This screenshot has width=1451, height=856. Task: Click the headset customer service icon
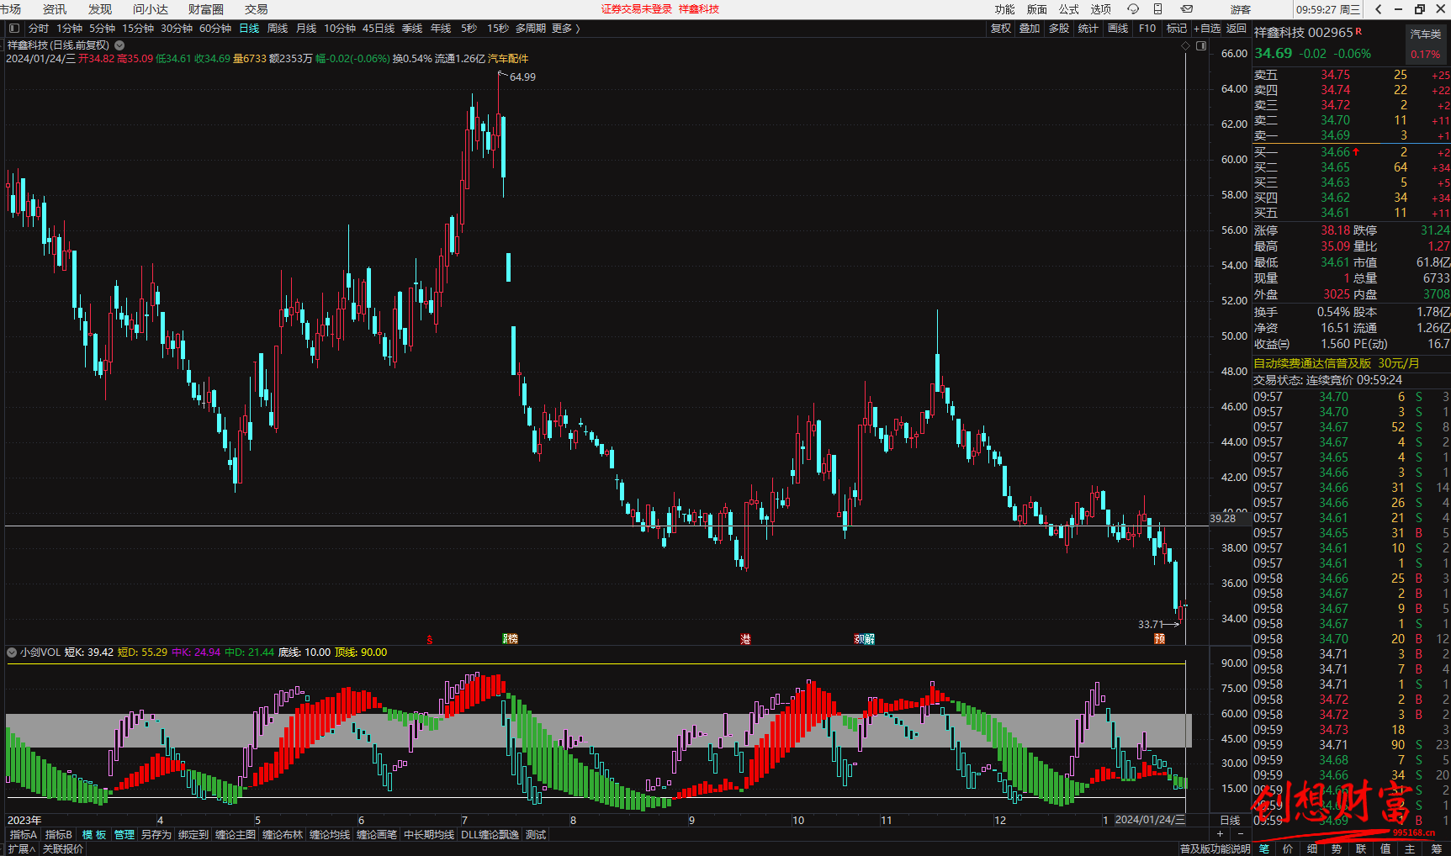pyautogui.click(x=1133, y=9)
